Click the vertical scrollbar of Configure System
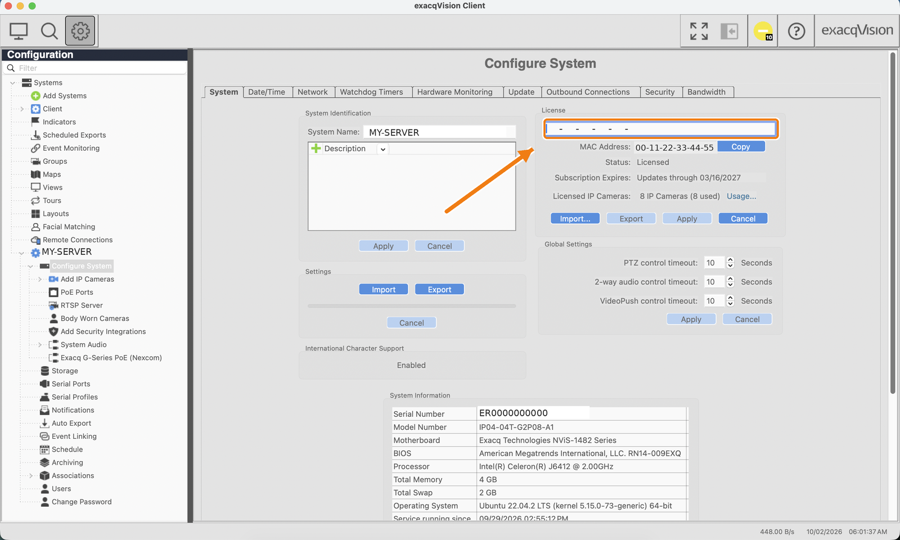Viewport: 900px width, 540px height. [x=893, y=223]
